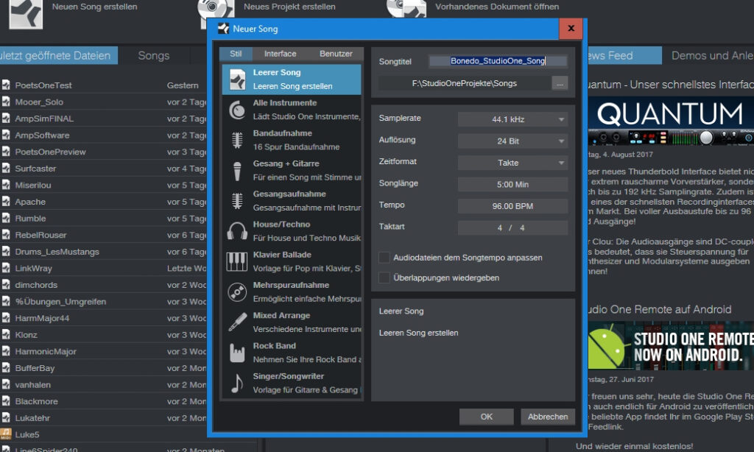Click the Abbrechen button
Screen dimensions: 754x452
pyautogui.click(x=548, y=417)
